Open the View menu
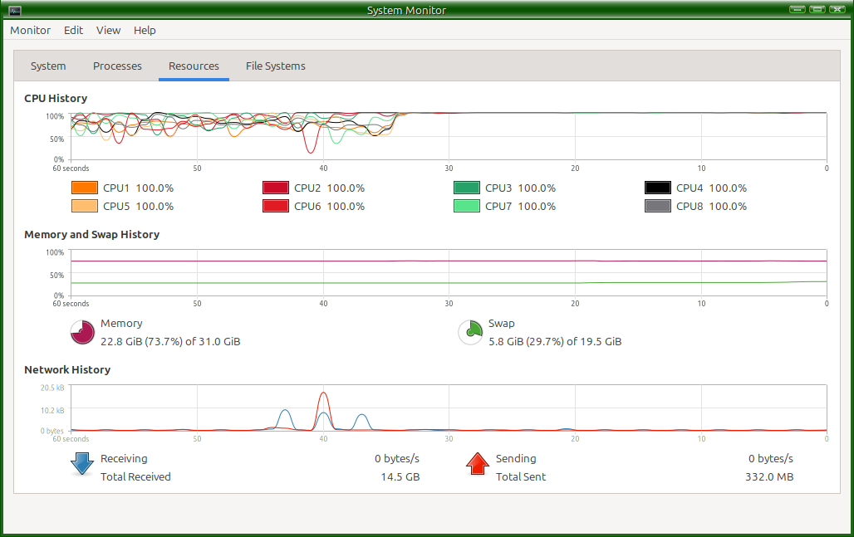 tap(108, 31)
